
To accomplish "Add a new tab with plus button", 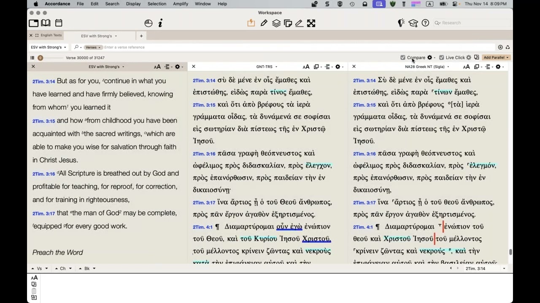I will [141, 36].
